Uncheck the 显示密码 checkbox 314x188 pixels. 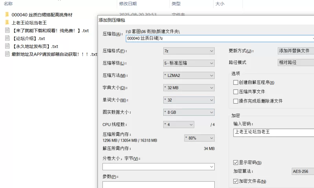pyautogui.click(x=235, y=162)
